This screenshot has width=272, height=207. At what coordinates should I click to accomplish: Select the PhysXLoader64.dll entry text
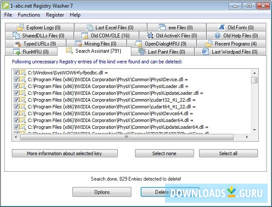(x=110, y=120)
